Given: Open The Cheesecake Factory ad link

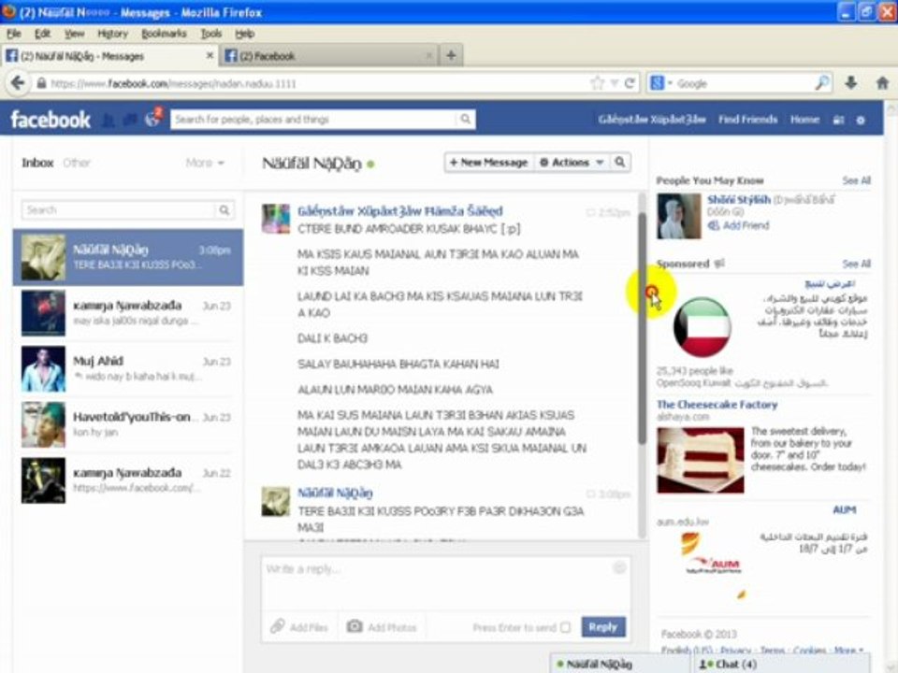Looking at the screenshot, I should [x=717, y=405].
